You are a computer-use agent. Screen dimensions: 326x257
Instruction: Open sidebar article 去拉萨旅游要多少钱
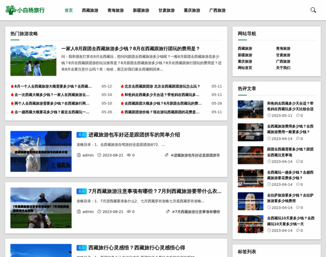coord(290,198)
